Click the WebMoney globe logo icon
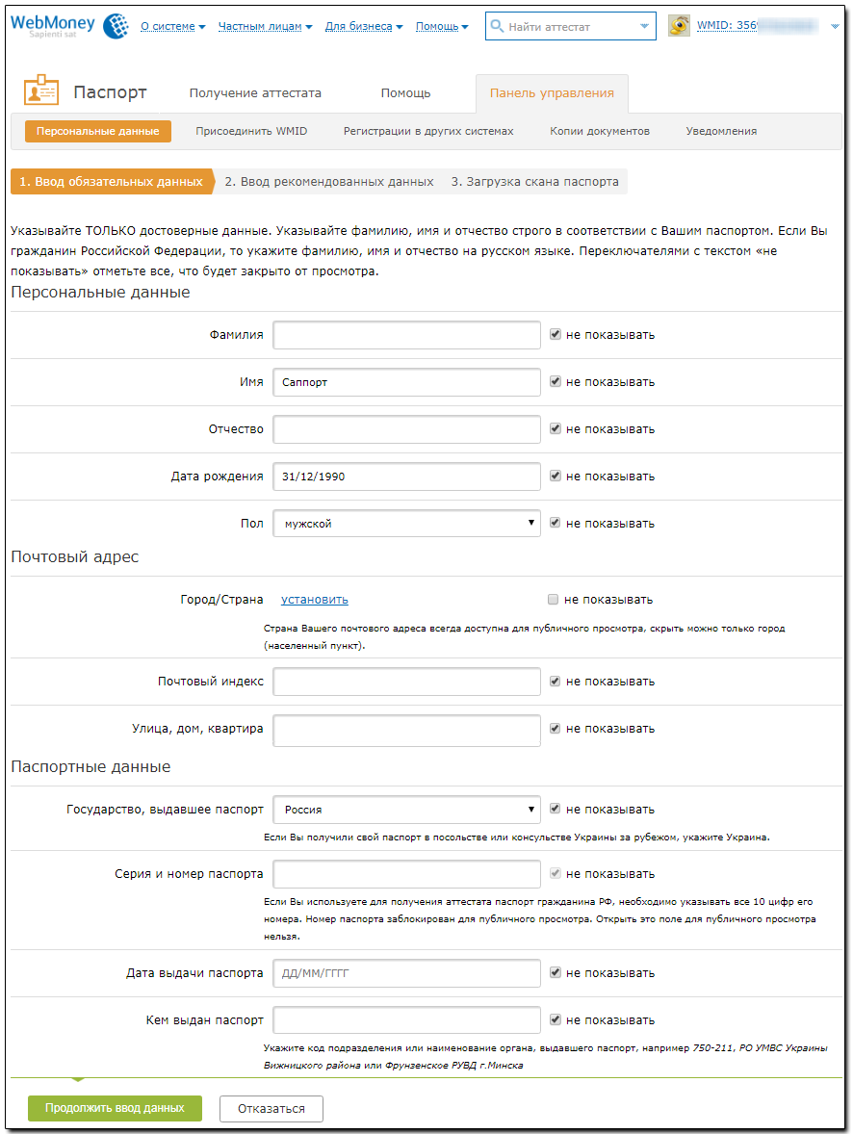 point(115,25)
